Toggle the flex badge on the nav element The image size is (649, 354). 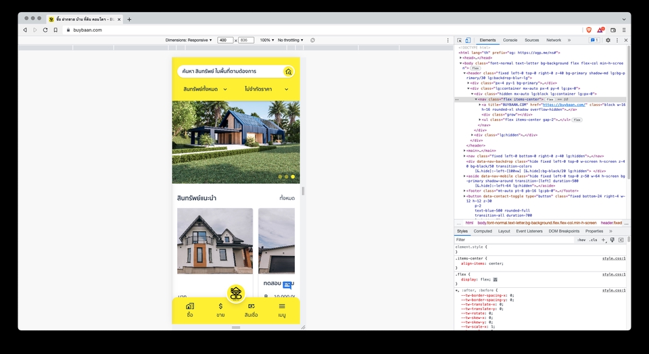tap(550, 99)
